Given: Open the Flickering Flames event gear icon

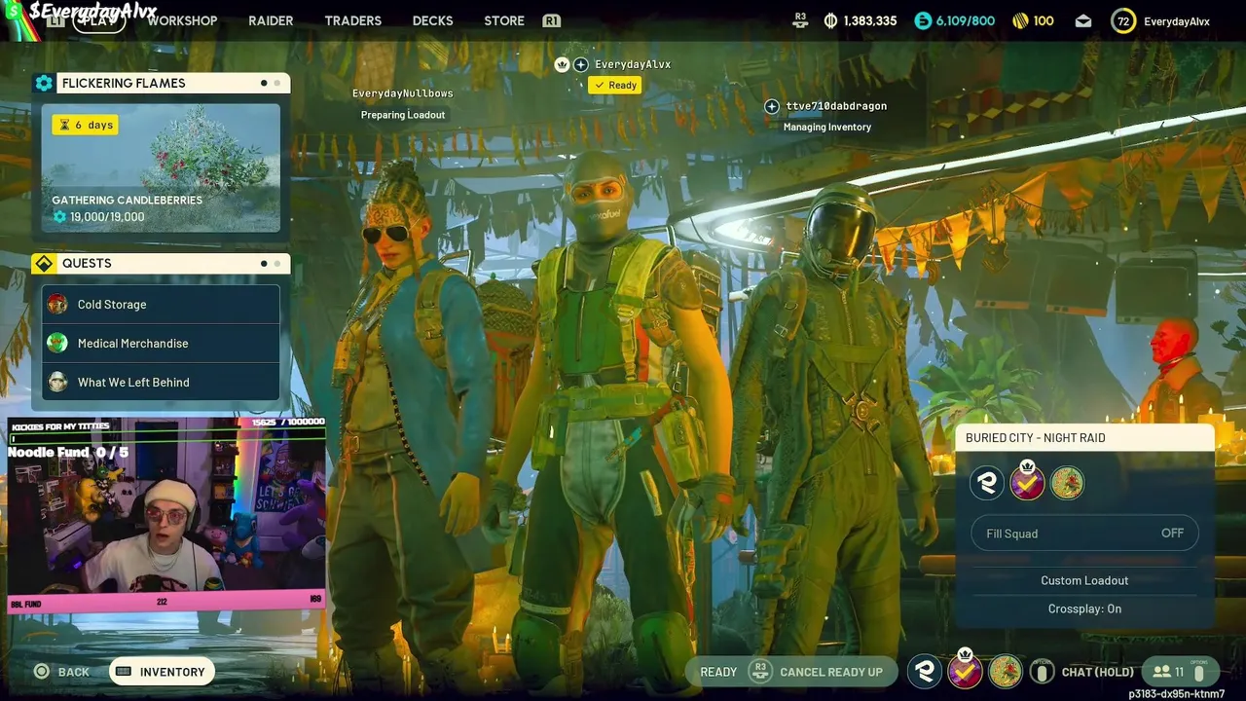Looking at the screenshot, I should click(x=44, y=83).
